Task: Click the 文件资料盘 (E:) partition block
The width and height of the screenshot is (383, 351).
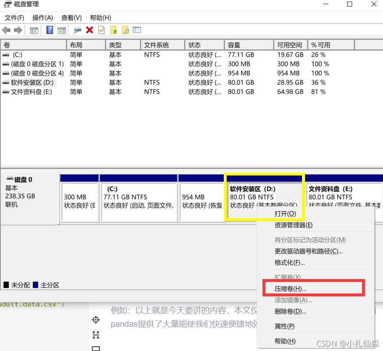Action: pyautogui.click(x=344, y=195)
